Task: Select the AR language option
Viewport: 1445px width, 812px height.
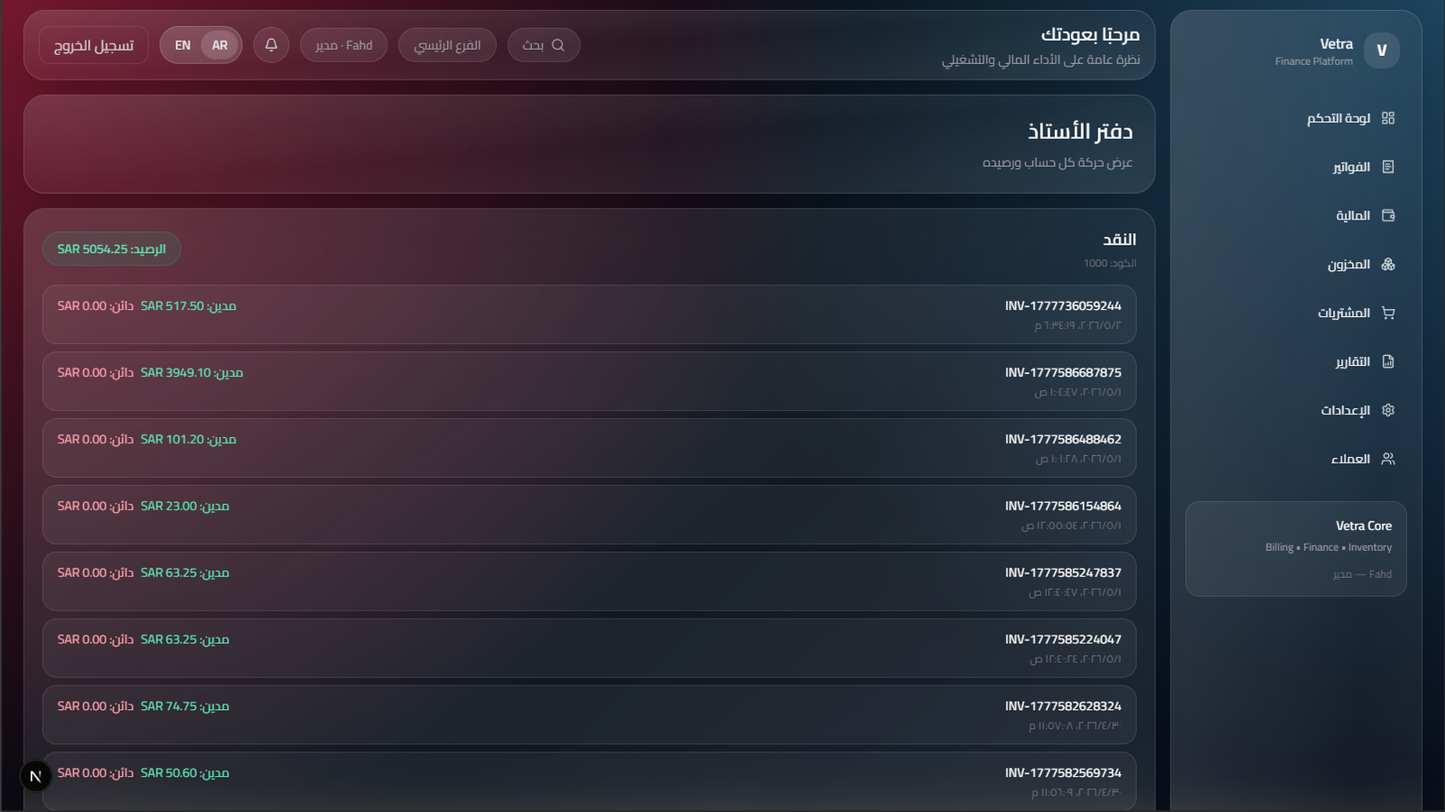Action: point(219,45)
